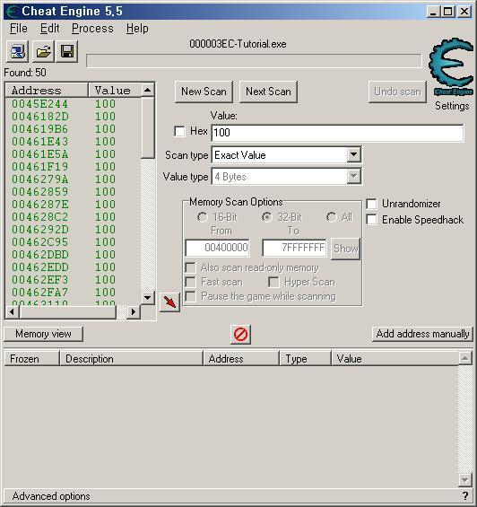This screenshot has width=477, height=507.
Task: Select result address 0046279A
Action: click(39, 179)
